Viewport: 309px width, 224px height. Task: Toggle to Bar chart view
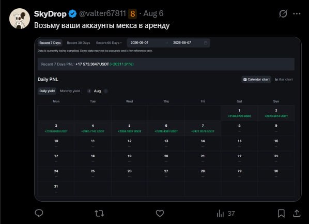(284, 79)
